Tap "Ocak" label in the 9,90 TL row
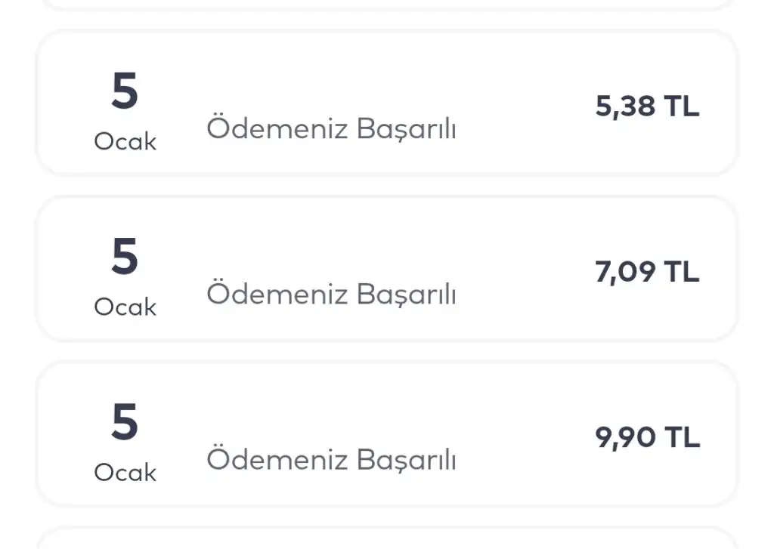Image resolution: width=774 pixels, height=549 pixels. point(125,473)
